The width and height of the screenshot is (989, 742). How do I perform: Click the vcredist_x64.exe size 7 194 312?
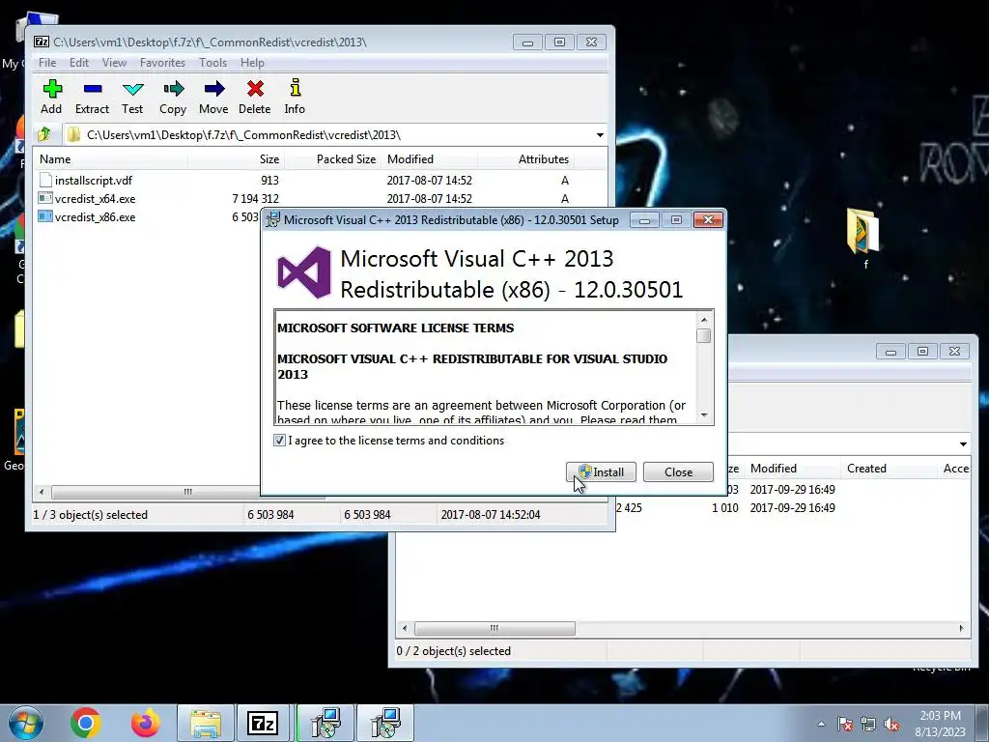point(255,198)
